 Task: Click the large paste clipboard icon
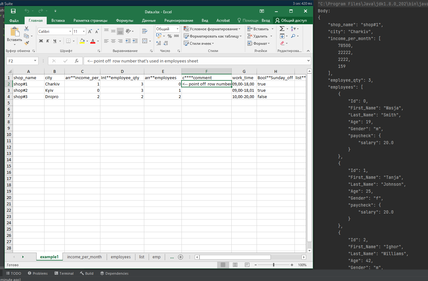coord(15,32)
